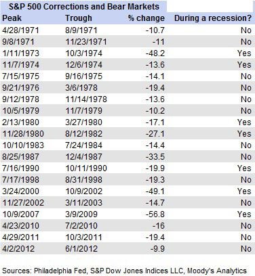This screenshot has height=276, width=255.
Task: Click the 4/28/1971 peak cell
Action: coord(20,30)
